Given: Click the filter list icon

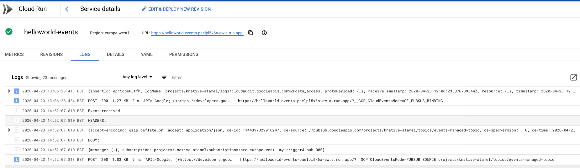Looking at the screenshot, I should coord(164,77).
